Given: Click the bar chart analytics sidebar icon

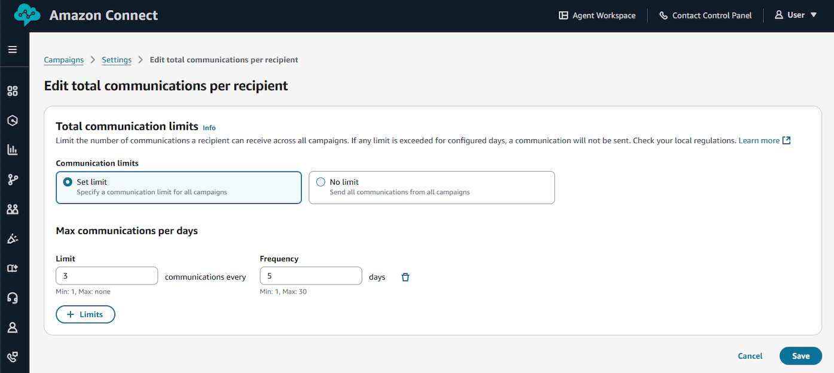Looking at the screenshot, I should (x=13, y=150).
